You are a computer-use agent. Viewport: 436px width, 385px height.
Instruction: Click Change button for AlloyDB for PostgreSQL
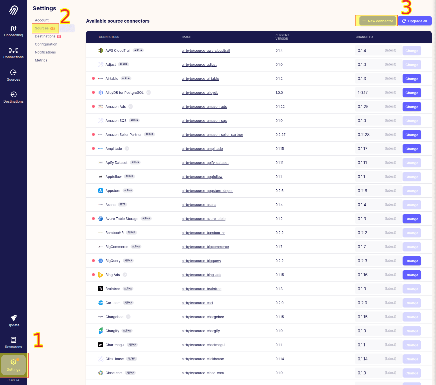coord(412,93)
